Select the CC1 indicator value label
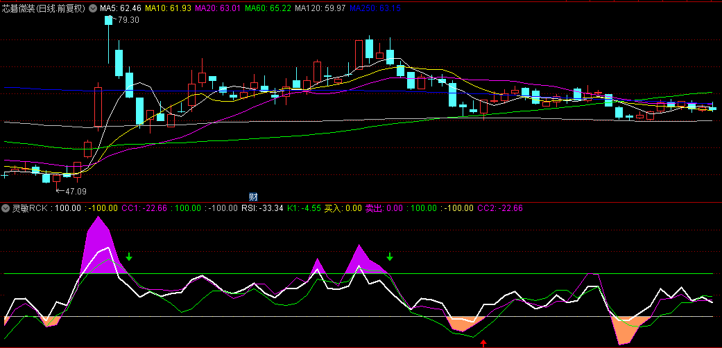722x348 pixels. point(144,208)
